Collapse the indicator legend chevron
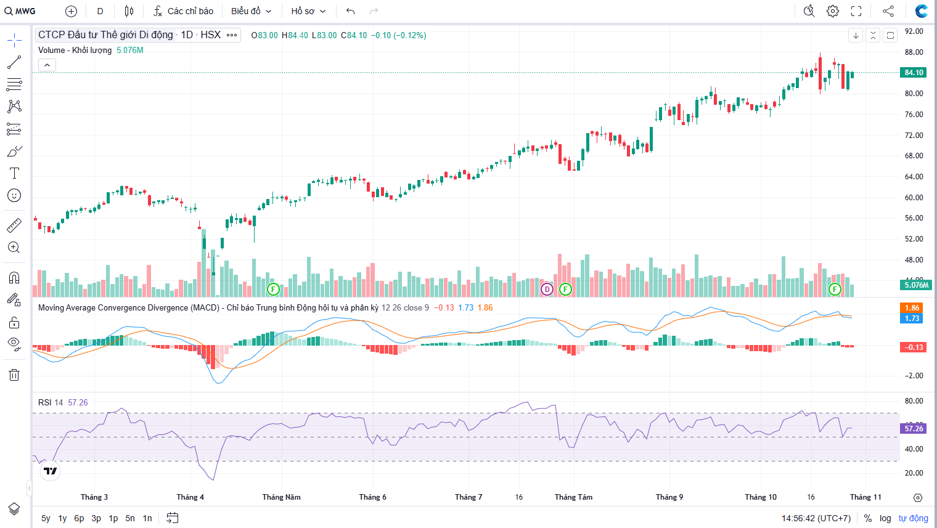This screenshot has width=937, height=528. pyautogui.click(x=47, y=65)
